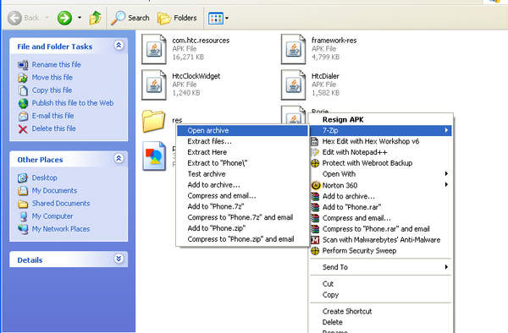The height and width of the screenshot is (333, 508).
Task: Go up one folder level icon
Action: click(95, 18)
